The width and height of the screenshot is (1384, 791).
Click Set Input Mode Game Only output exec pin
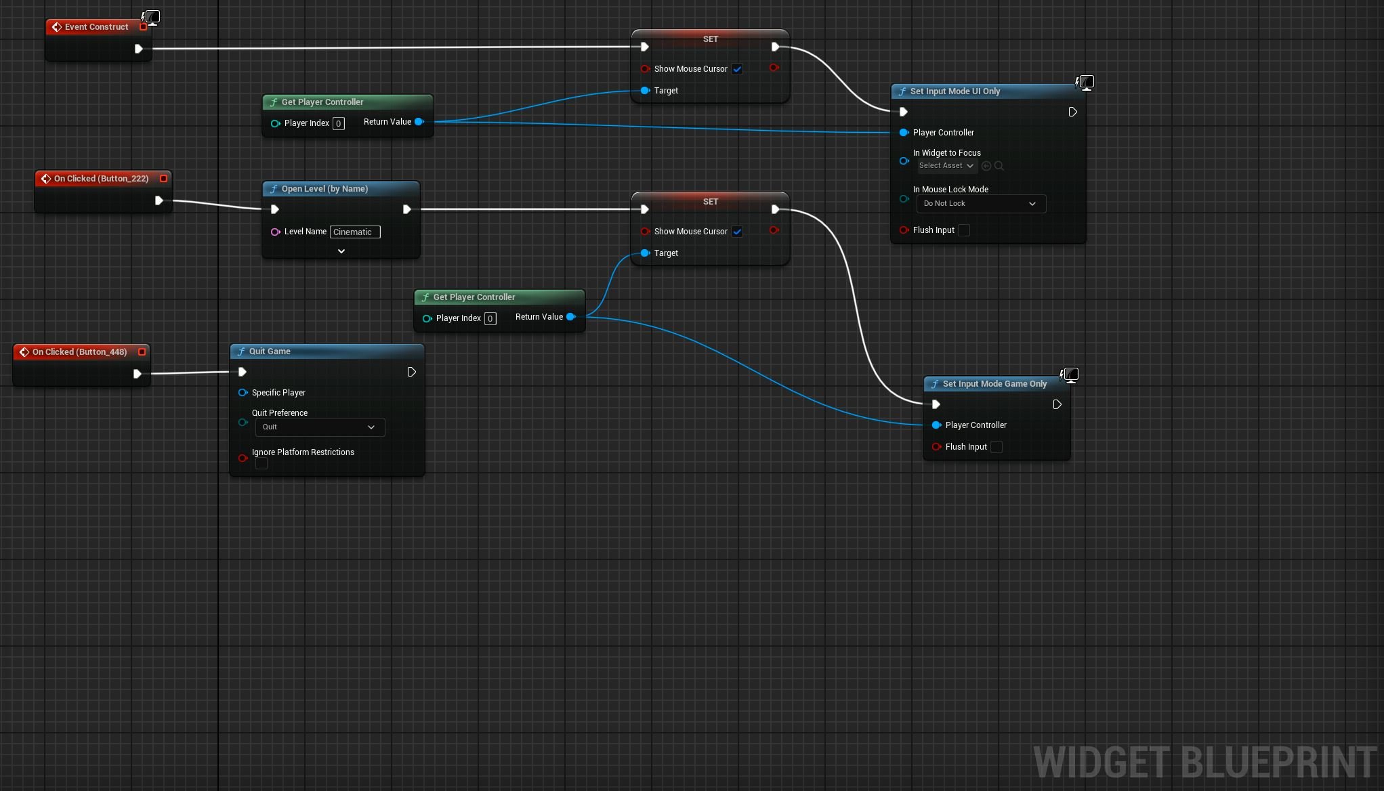[x=1057, y=404]
